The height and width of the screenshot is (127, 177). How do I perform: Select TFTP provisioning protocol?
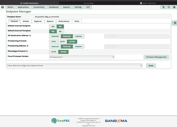pyautogui.click(x=54, y=41)
